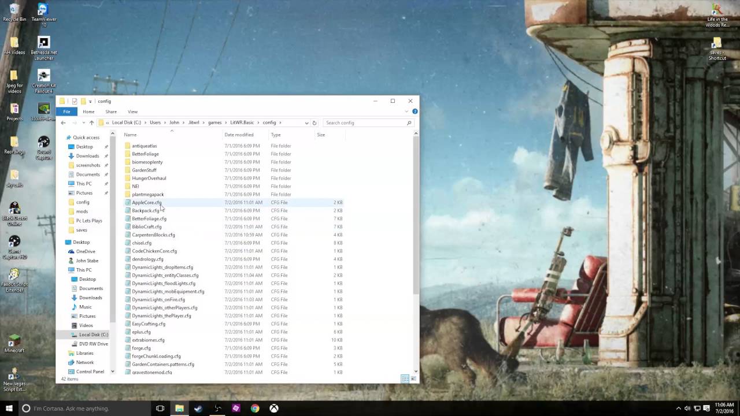Select the Minecraft desktop icon
The height and width of the screenshot is (416, 740).
pyautogui.click(x=14, y=343)
